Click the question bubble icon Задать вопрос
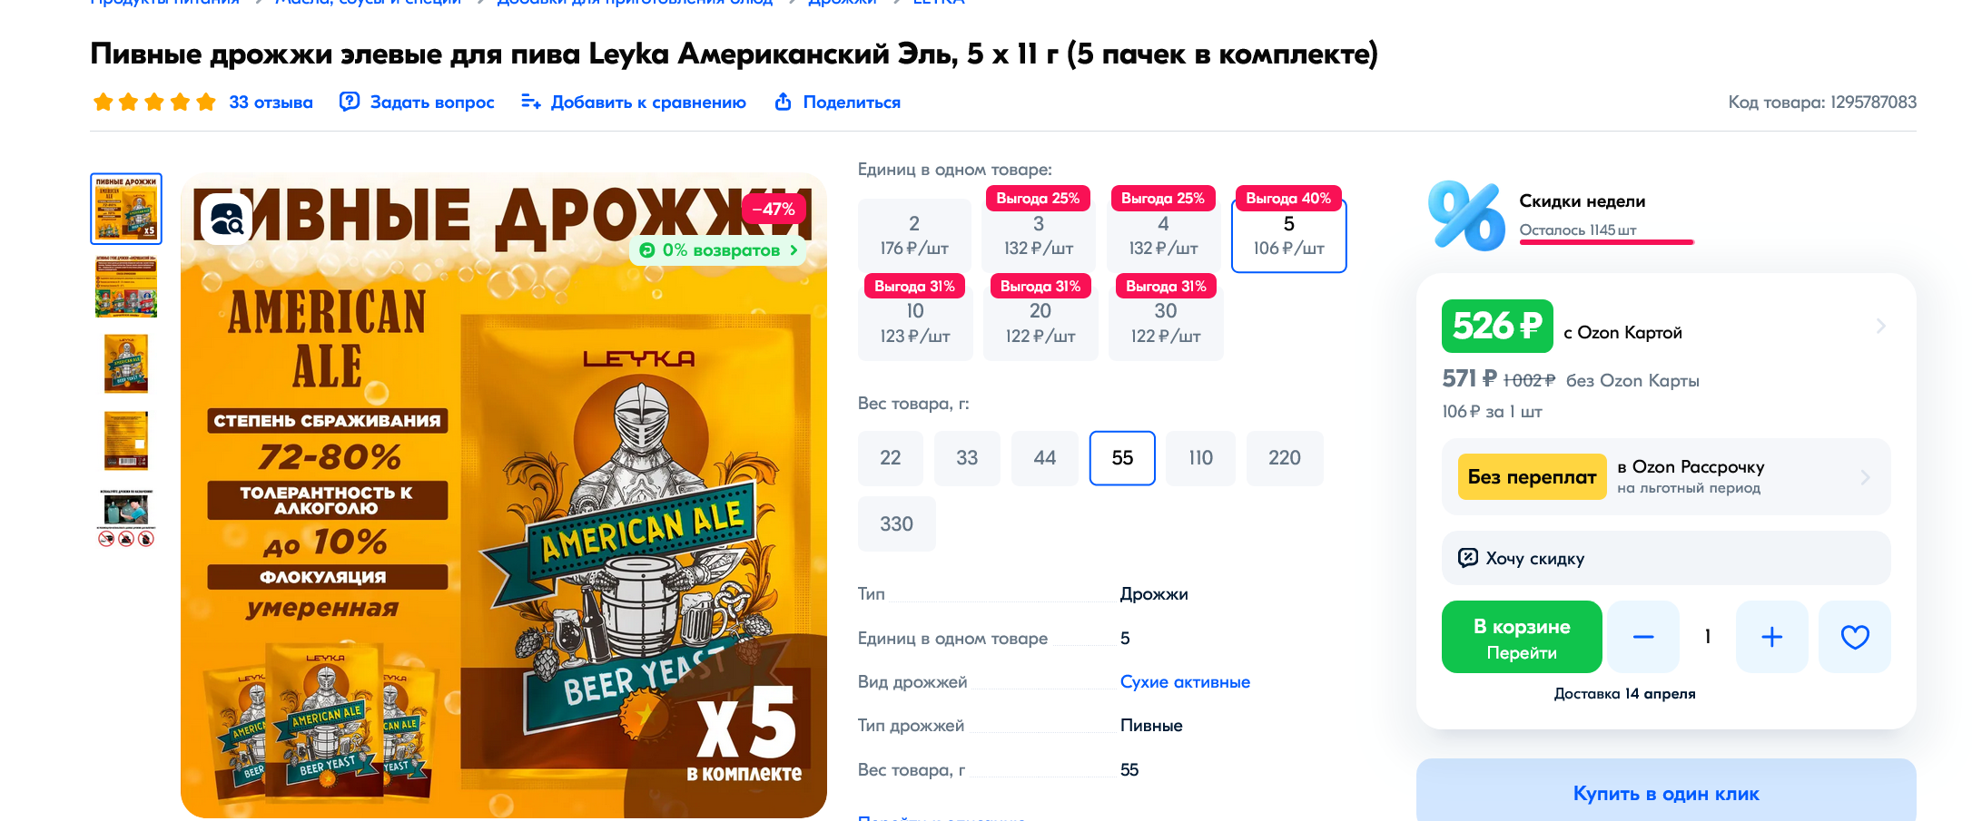The image size is (1972, 821). 350,102
